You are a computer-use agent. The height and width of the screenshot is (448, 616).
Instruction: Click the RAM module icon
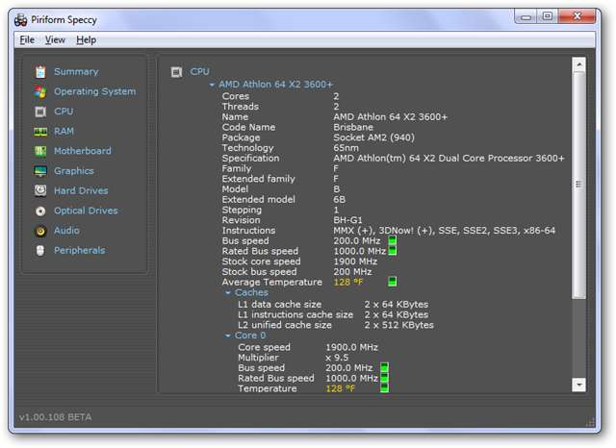pyautogui.click(x=40, y=132)
